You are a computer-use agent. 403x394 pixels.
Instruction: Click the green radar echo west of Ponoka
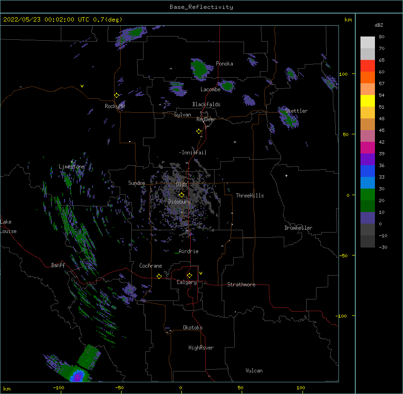tap(200, 69)
